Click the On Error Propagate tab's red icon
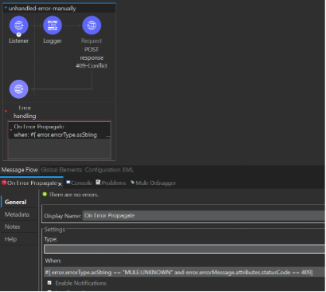This screenshot has height=292, width=326. coord(4,182)
